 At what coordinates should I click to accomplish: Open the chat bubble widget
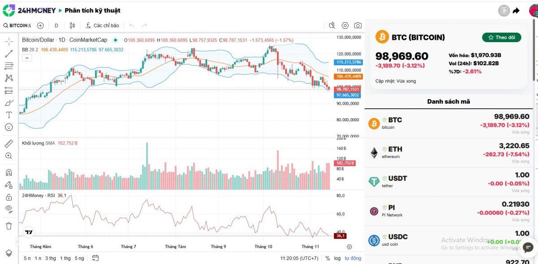click(x=528, y=247)
